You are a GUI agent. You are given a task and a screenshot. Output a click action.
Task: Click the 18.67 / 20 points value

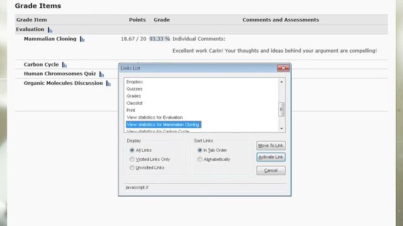[x=133, y=39]
